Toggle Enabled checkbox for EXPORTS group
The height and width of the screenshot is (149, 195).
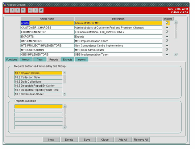click(167, 36)
